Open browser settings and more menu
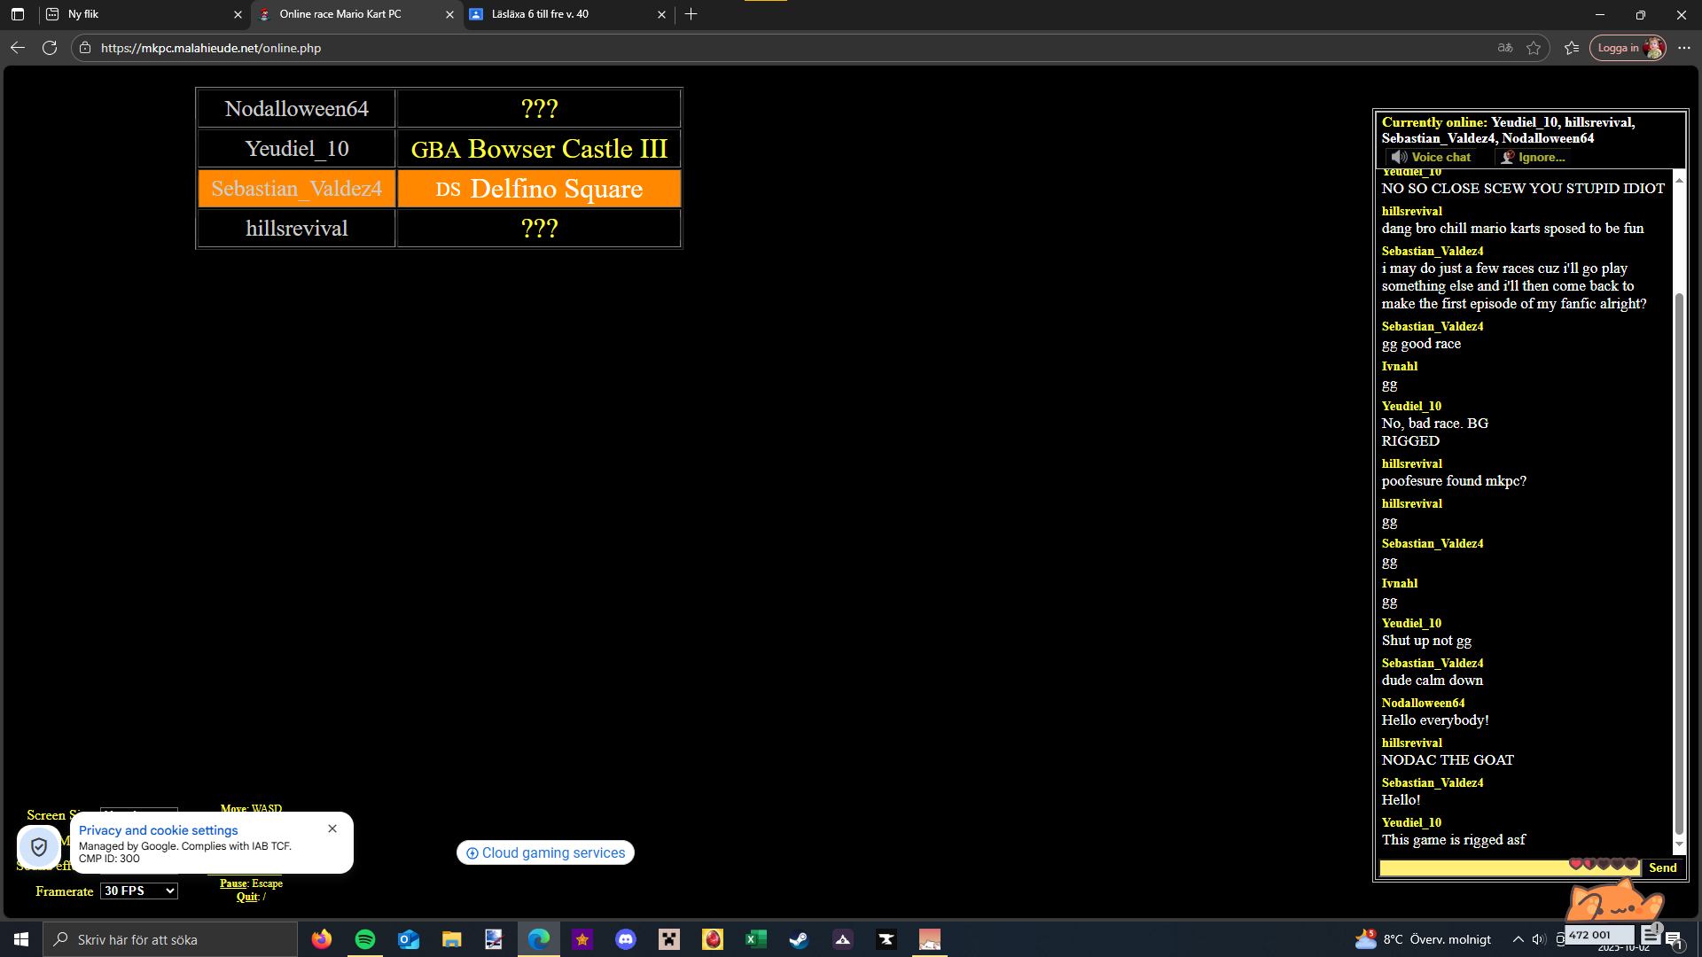Viewport: 1702px width, 957px height. (x=1684, y=48)
